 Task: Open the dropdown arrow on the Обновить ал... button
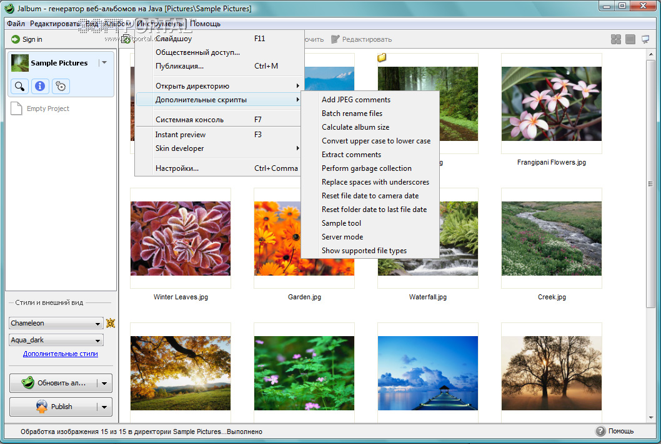click(x=104, y=383)
